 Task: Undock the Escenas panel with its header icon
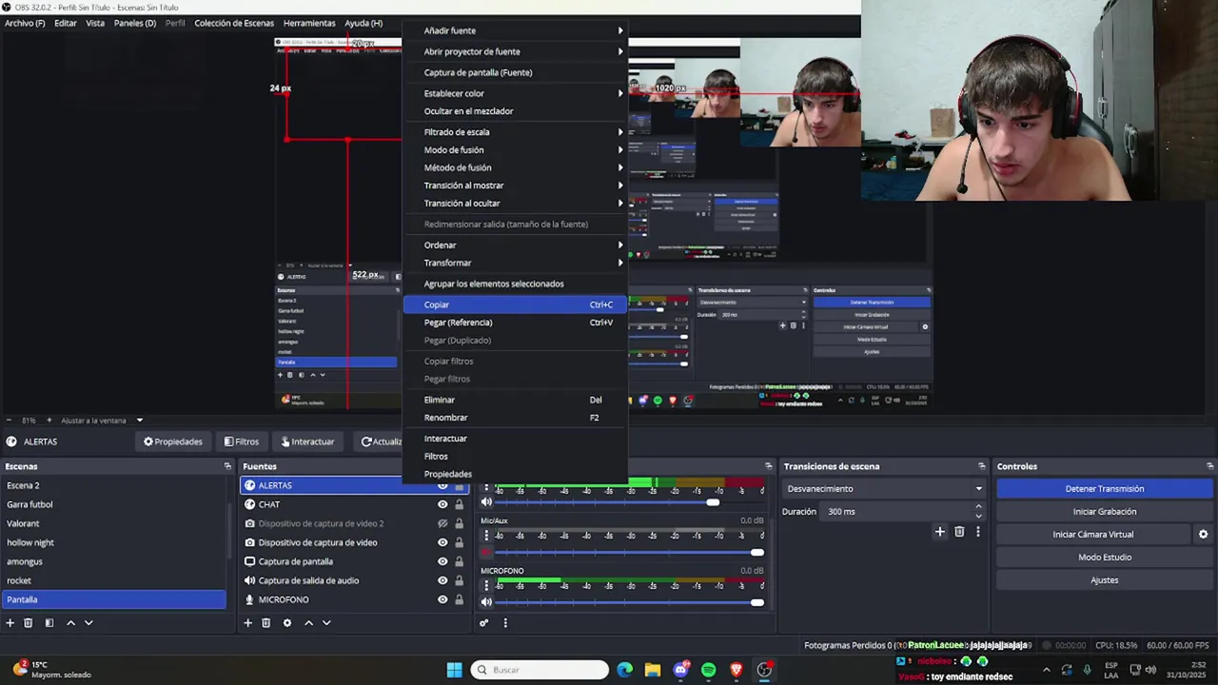point(227,466)
